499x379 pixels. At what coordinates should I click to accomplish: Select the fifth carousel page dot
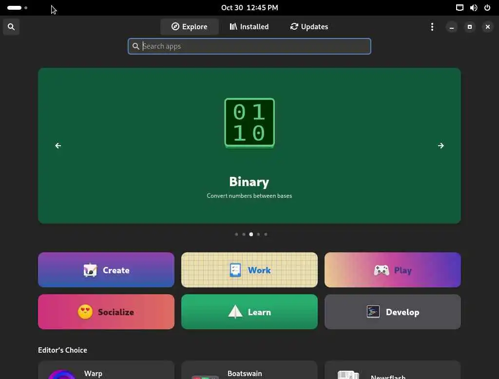tap(266, 234)
